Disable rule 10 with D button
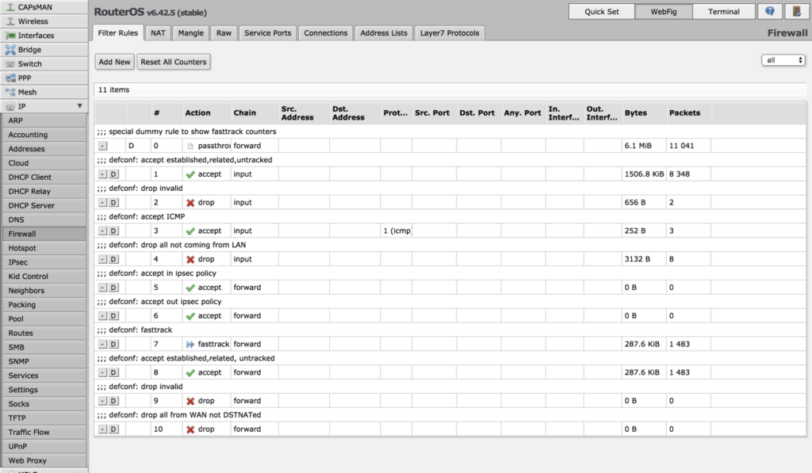The width and height of the screenshot is (812, 473). click(x=113, y=429)
